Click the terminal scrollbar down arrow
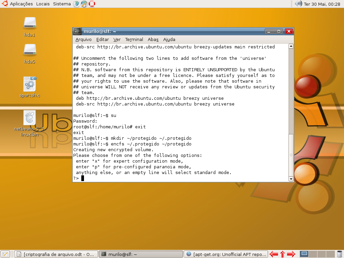Screen dimensions: 344x258 pos(291,179)
